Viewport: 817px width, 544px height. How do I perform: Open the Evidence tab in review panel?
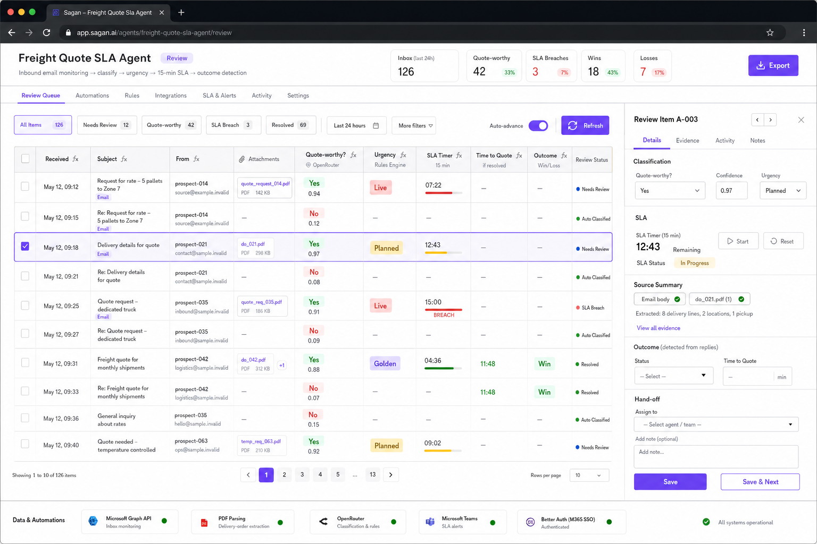click(x=687, y=141)
